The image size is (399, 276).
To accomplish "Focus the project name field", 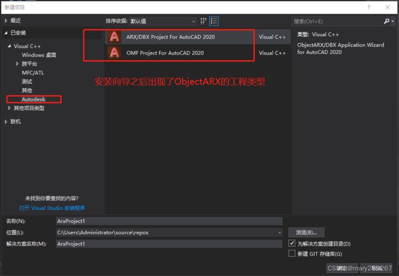I will coord(169,221).
